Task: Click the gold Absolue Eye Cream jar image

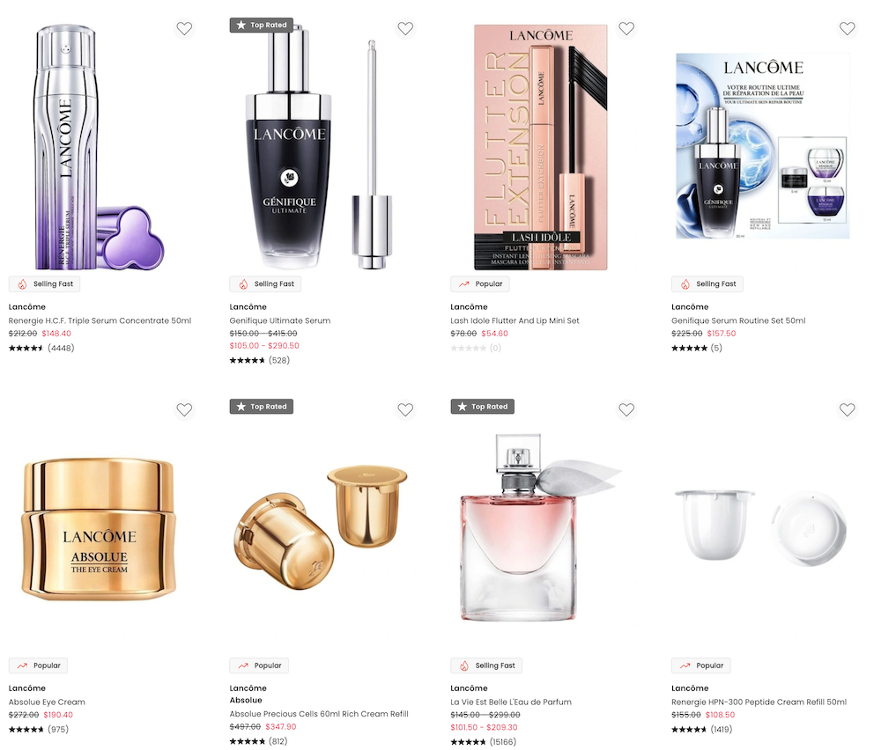Action: 99,529
